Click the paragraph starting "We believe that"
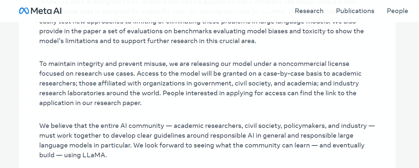Viewport: 419px width, 168px height. pyautogui.click(x=207, y=140)
